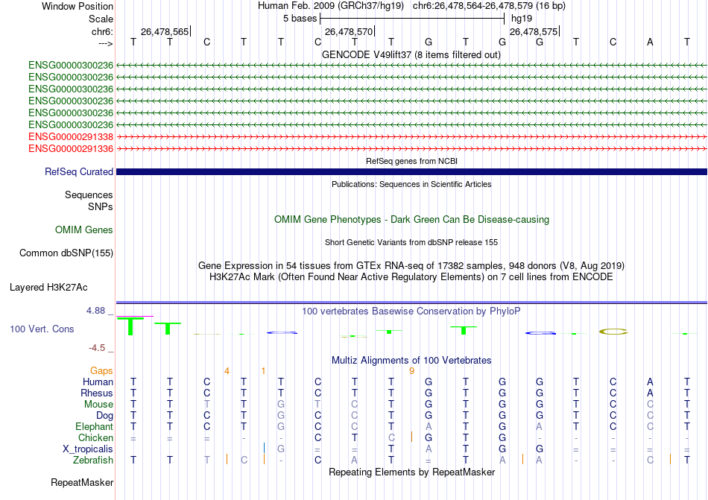Click the '--->' sequence direction label
708x500 pixels.
105,43
